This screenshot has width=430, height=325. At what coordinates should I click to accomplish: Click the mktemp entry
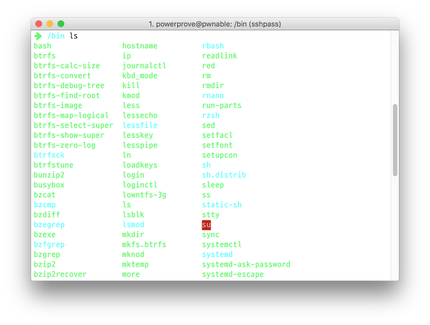tap(136, 264)
